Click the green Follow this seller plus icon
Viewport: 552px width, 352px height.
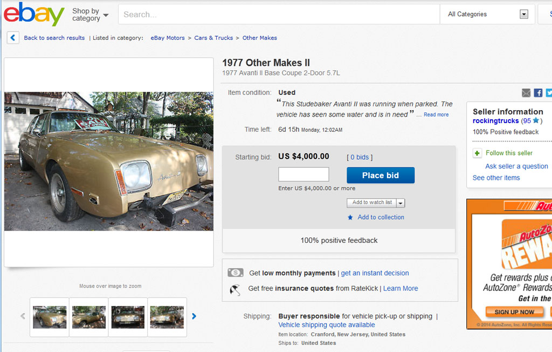477,153
